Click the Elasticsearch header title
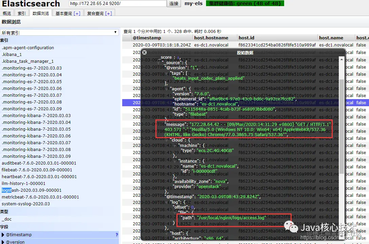 click(x=31, y=4)
